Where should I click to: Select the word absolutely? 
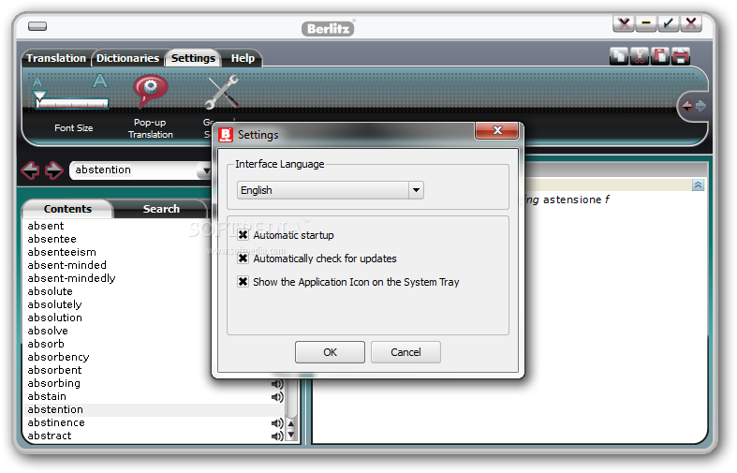tap(54, 305)
